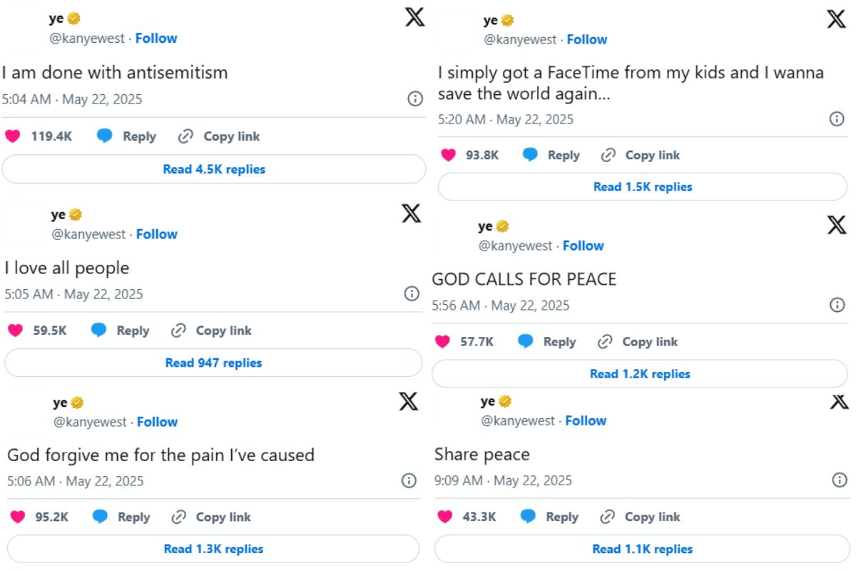Viewport: 856px width, 571px height.
Task: Click X logo on the FaceTime tweet
Action: (836, 19)
